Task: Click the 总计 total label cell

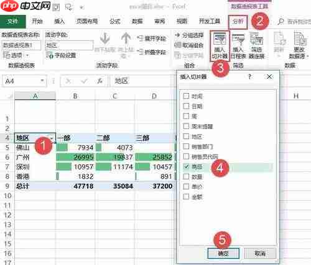Action: pos(35,186)
